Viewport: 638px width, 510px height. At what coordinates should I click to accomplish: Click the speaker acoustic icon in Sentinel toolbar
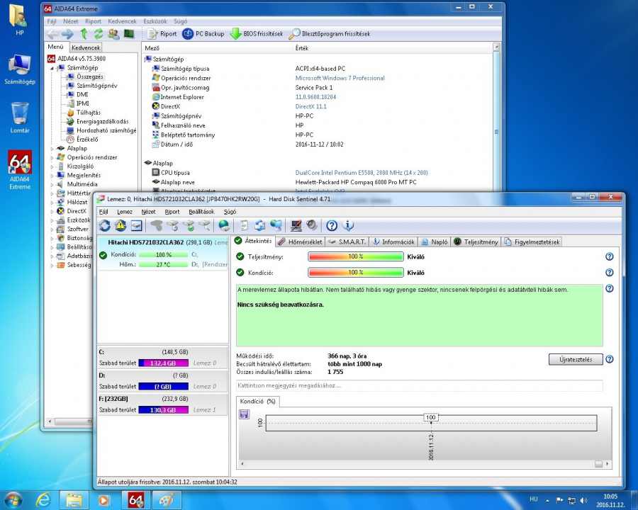pos(312,226)
